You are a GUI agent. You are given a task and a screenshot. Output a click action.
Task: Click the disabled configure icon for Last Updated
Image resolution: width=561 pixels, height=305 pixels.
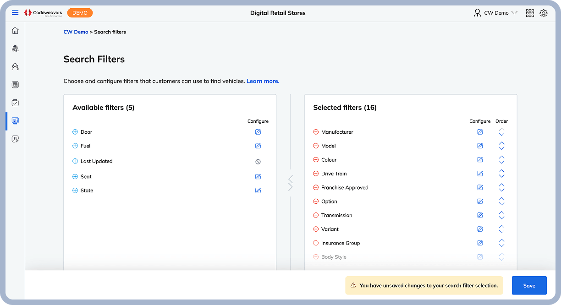point(258,162)
